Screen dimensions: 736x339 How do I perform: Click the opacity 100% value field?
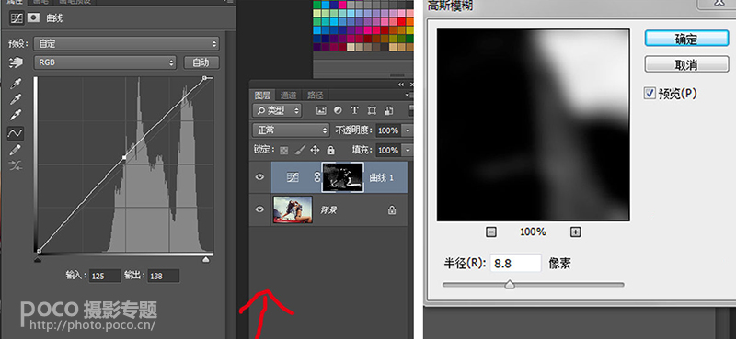tap(388, 130)
